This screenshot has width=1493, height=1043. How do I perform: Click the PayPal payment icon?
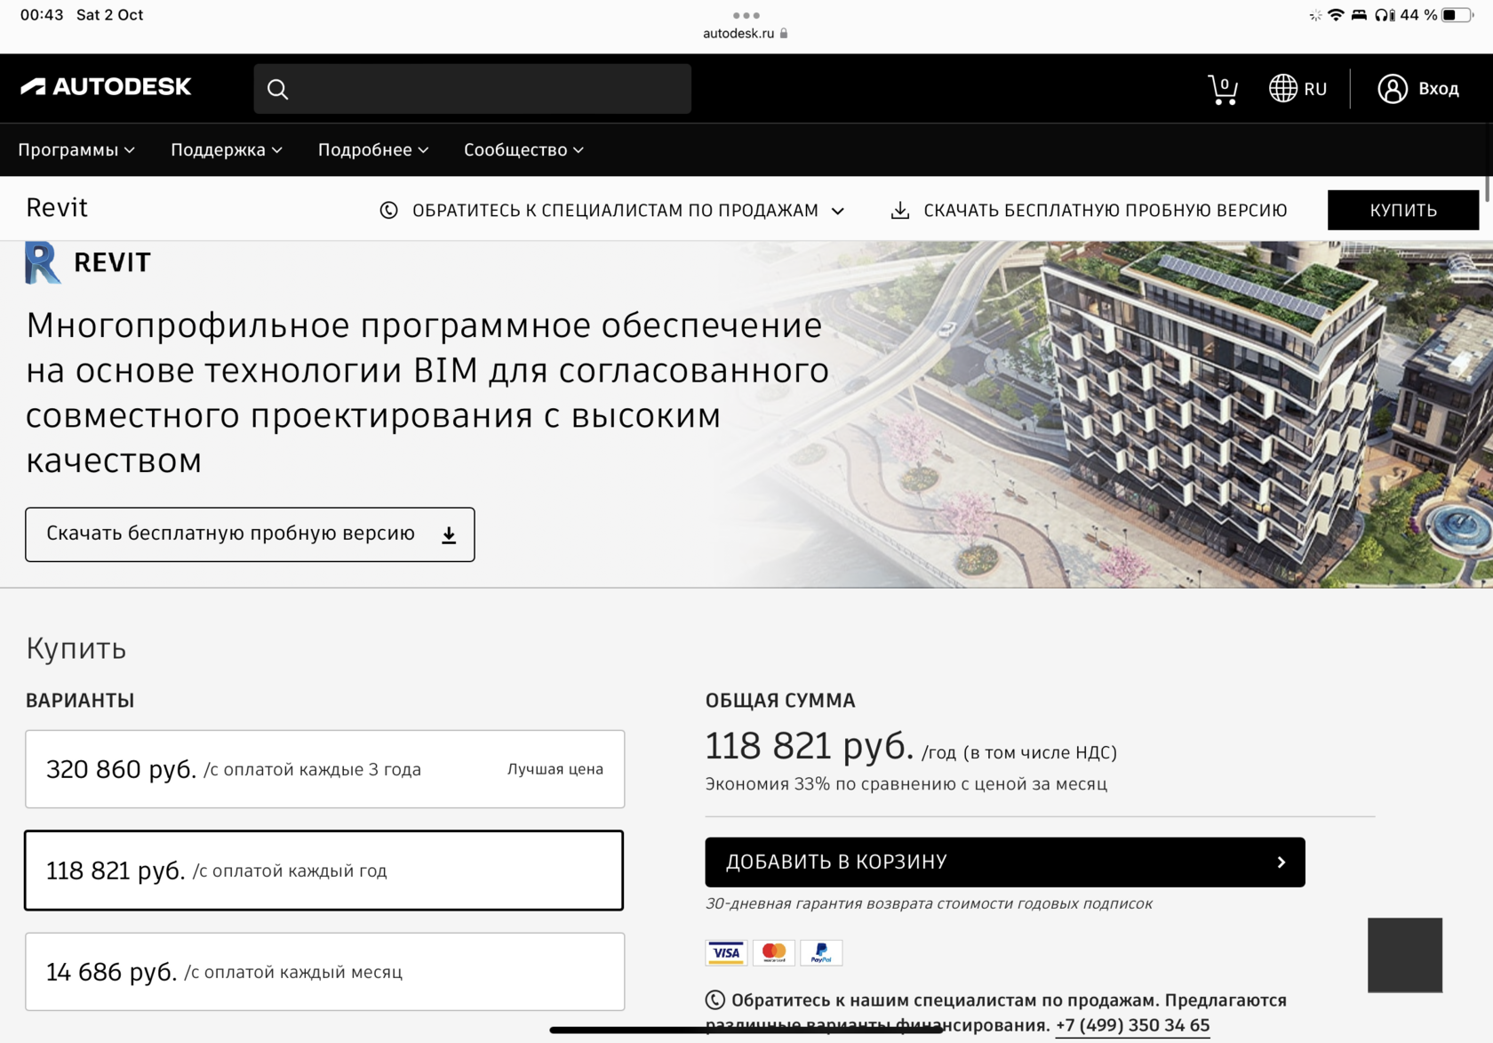pos(821,952)
